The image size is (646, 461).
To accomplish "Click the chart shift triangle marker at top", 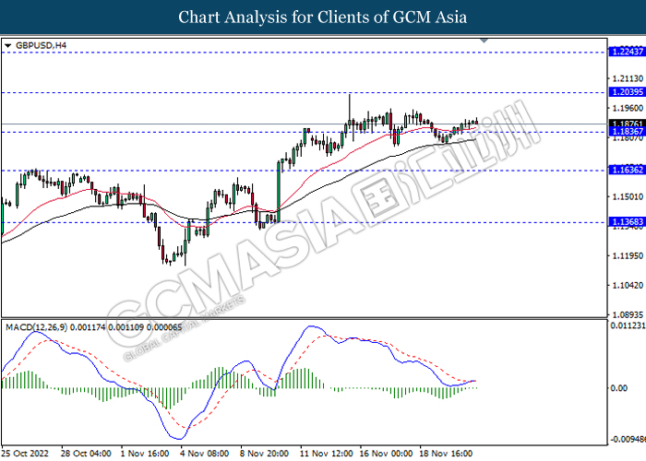I will (484, 41).
